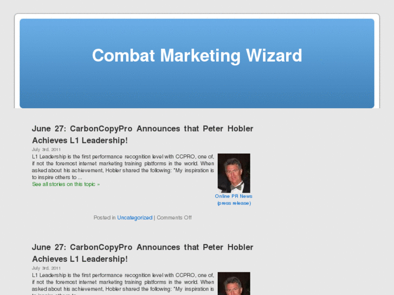The width and height of the screenshot is (394, 295).
Task: Open the Uncategorized category link
Action: [135, 218]
